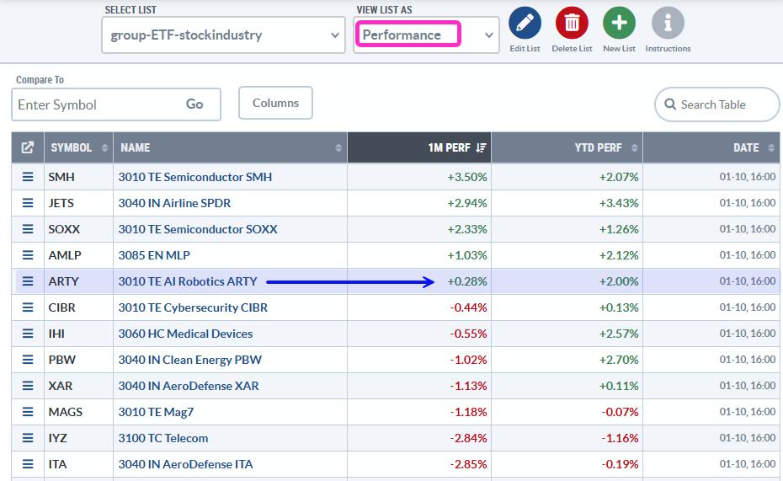783x481 pixels.
Task: Open the row menu icon for JETS
Action: coord(28,203)
